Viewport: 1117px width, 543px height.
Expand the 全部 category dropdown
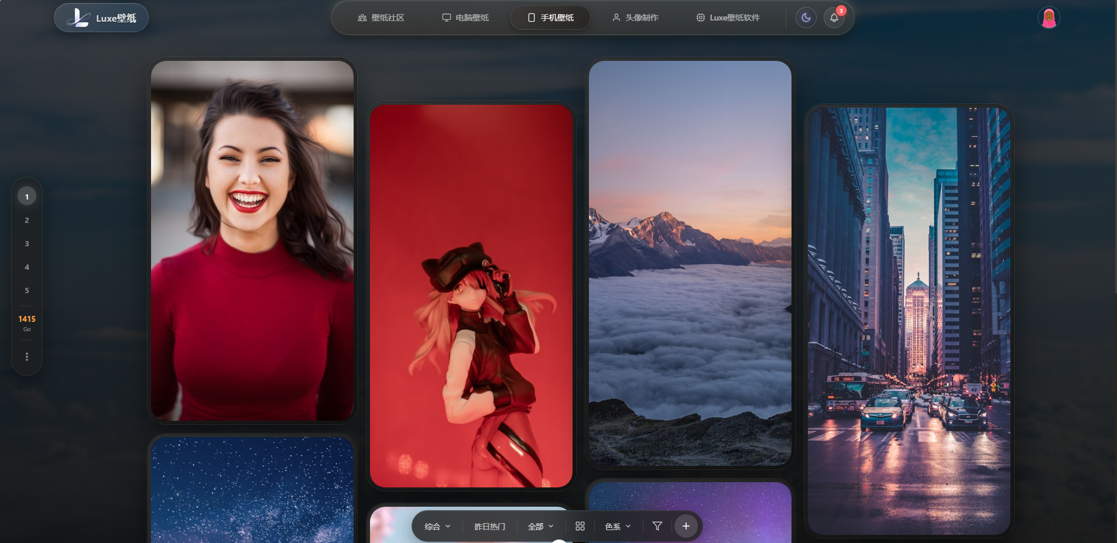pyautogui.click(x=540, y=526)
